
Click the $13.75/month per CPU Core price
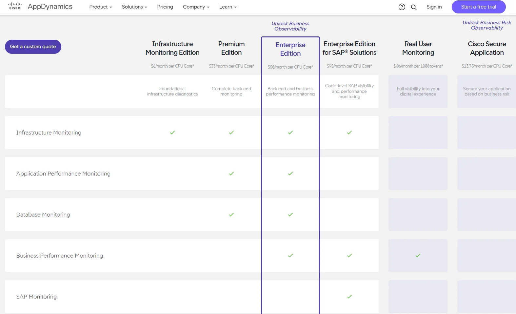(x=487, y=66)
